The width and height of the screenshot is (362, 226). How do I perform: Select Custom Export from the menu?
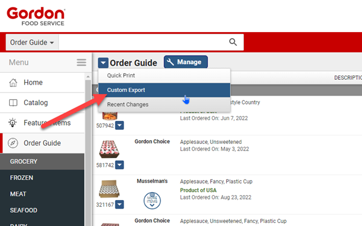(x=164, y=90)
